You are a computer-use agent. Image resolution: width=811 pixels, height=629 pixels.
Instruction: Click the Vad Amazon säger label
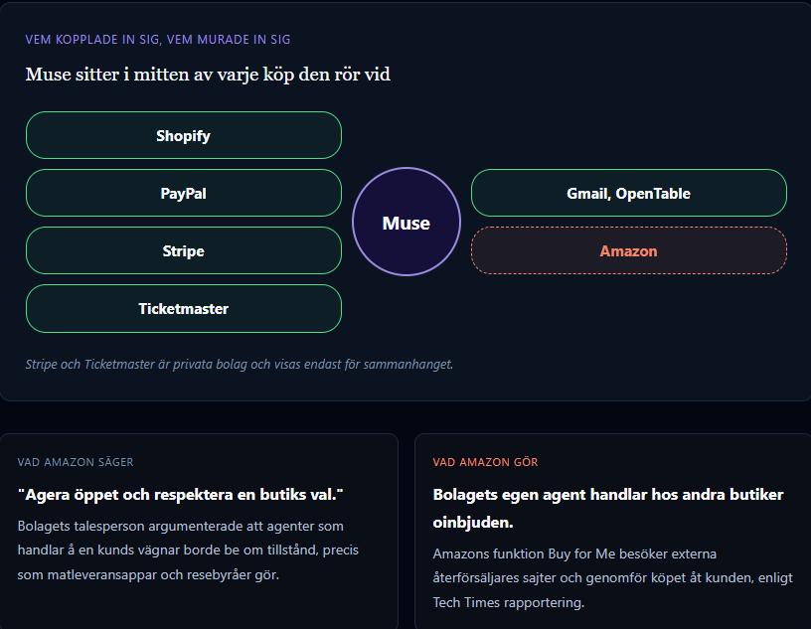76,462
